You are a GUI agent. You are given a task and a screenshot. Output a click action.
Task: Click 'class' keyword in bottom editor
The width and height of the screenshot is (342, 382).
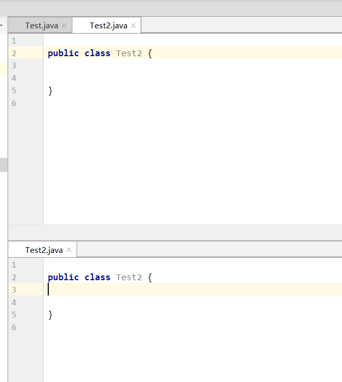coord(98,277)
